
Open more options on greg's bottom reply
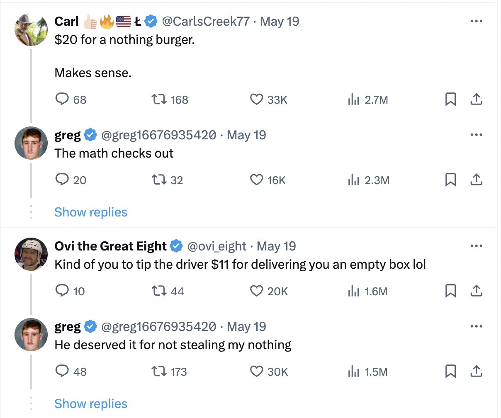pyautogui.click(x=477, y=326)
